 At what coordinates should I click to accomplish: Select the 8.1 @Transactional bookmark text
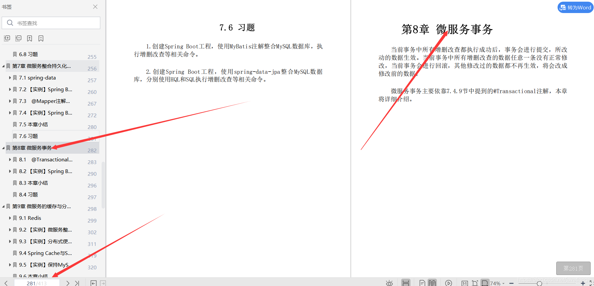coord(46,159)
